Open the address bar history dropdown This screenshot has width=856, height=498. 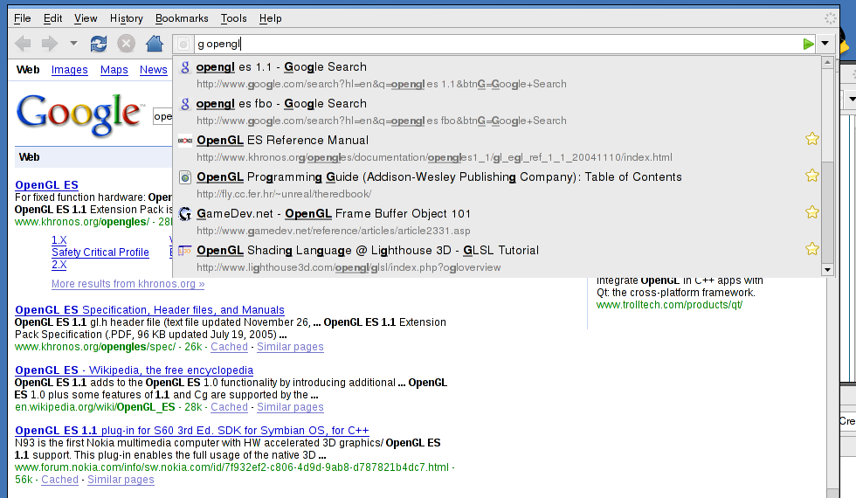(825, 44)
